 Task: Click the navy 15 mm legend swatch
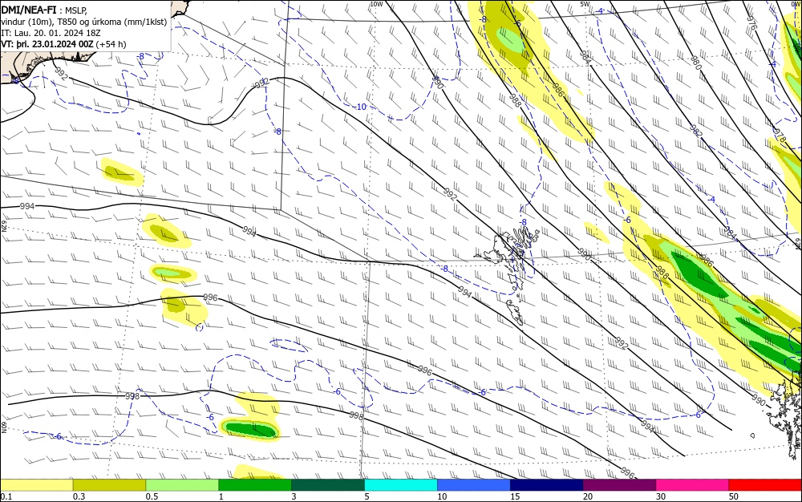(x=547, y=484)
